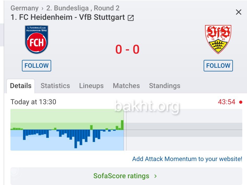Click the FC Heidenheim team logo
The height and width of the screenshot is (185, 247).
click(x=37, y=40)
